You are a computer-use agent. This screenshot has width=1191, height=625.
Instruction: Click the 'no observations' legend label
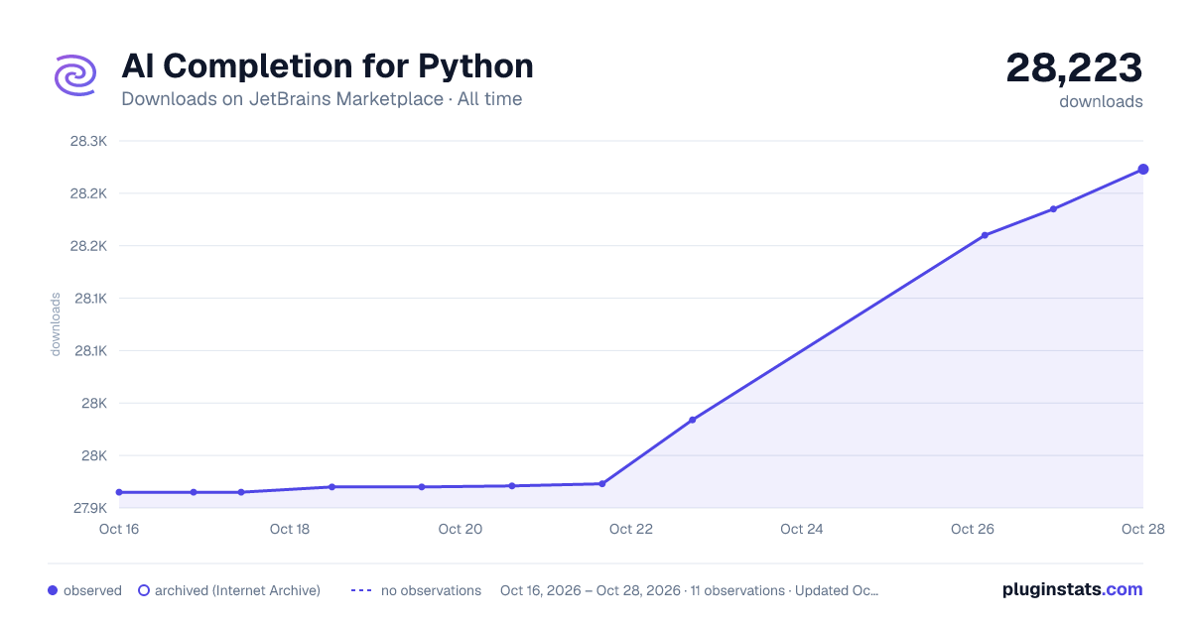pos(431,590)
